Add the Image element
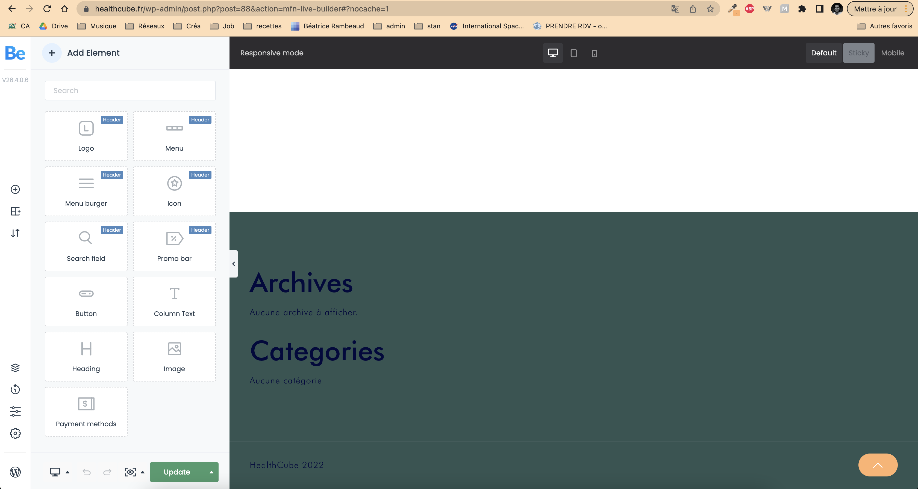 (174, 357)
